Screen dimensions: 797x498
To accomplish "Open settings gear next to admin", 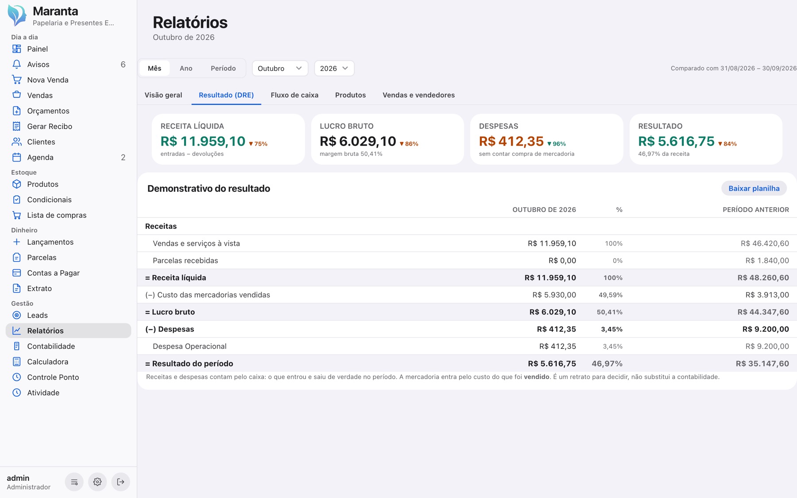I will click(x=97, y=482).
